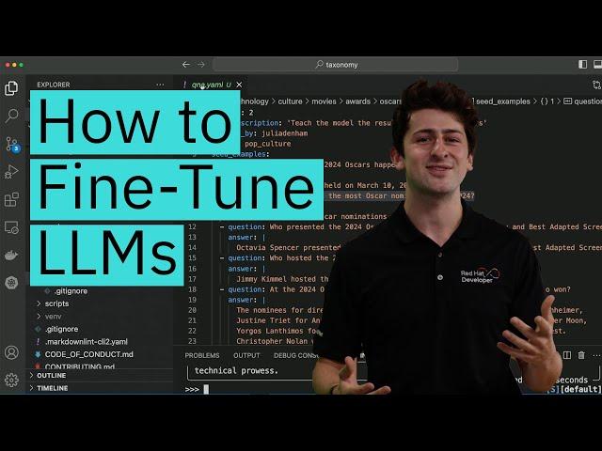The image size is (602, 451).
Task: Open the nested .gitignore file above scripts
Action: tap(71, 291)
